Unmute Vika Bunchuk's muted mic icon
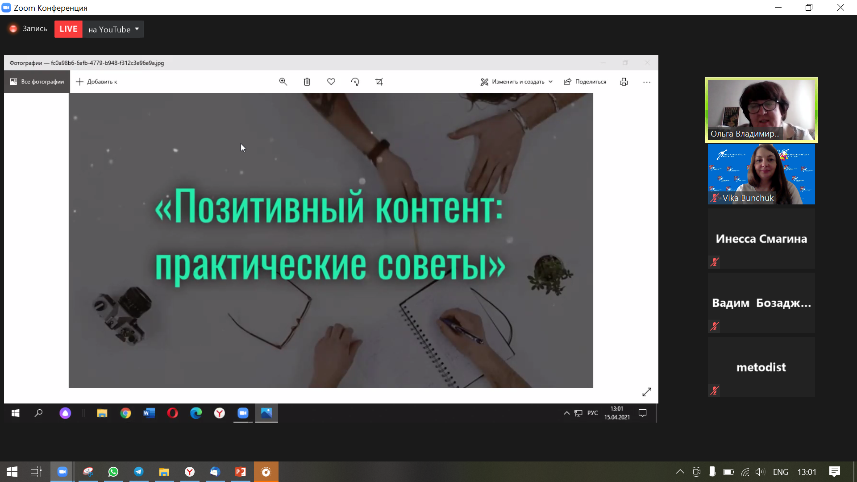The height and width of the screenshot is (482, 857). point(715,198)
